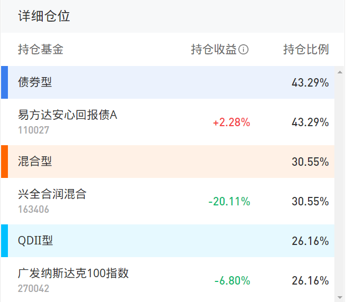Click the scrollbar up arrow
Viewport: 346px width, 302px height.
(339, 71)
